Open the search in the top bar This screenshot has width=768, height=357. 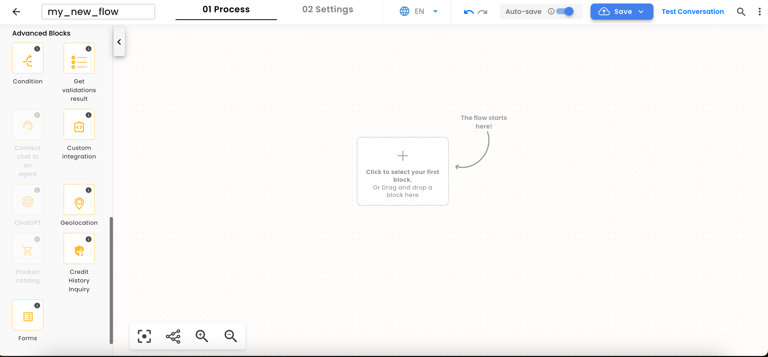741,11
